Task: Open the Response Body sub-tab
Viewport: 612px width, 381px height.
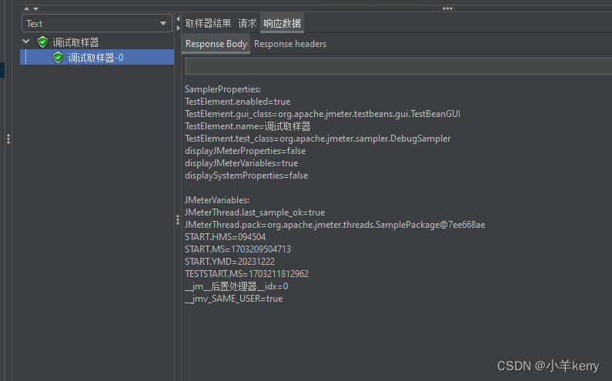Action: click(x=216, y=44)
